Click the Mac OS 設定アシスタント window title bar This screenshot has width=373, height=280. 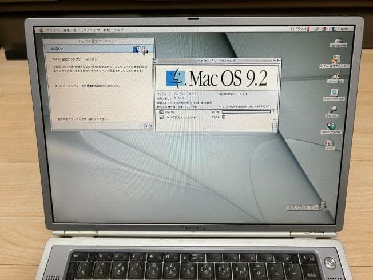point(98,41)
